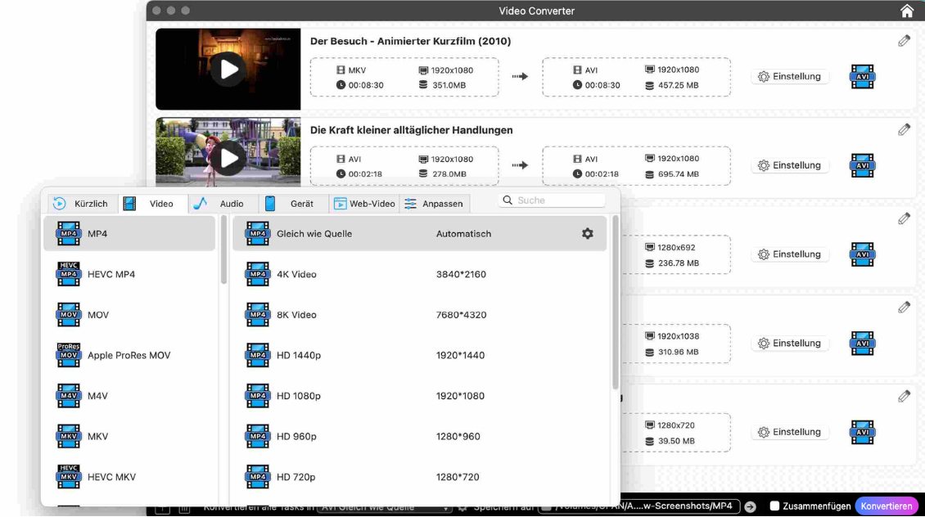Click the MKV format icon in the sidebar
The height and width of the screenshot is (517, 925).
coord(68,436)
